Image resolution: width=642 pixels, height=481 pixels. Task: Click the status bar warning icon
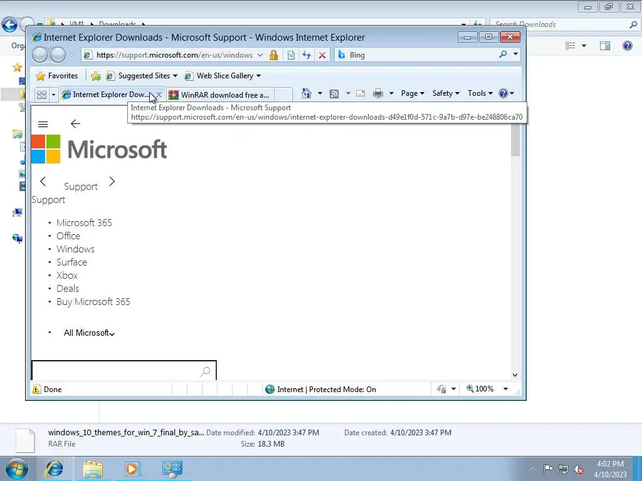[36, 390]
